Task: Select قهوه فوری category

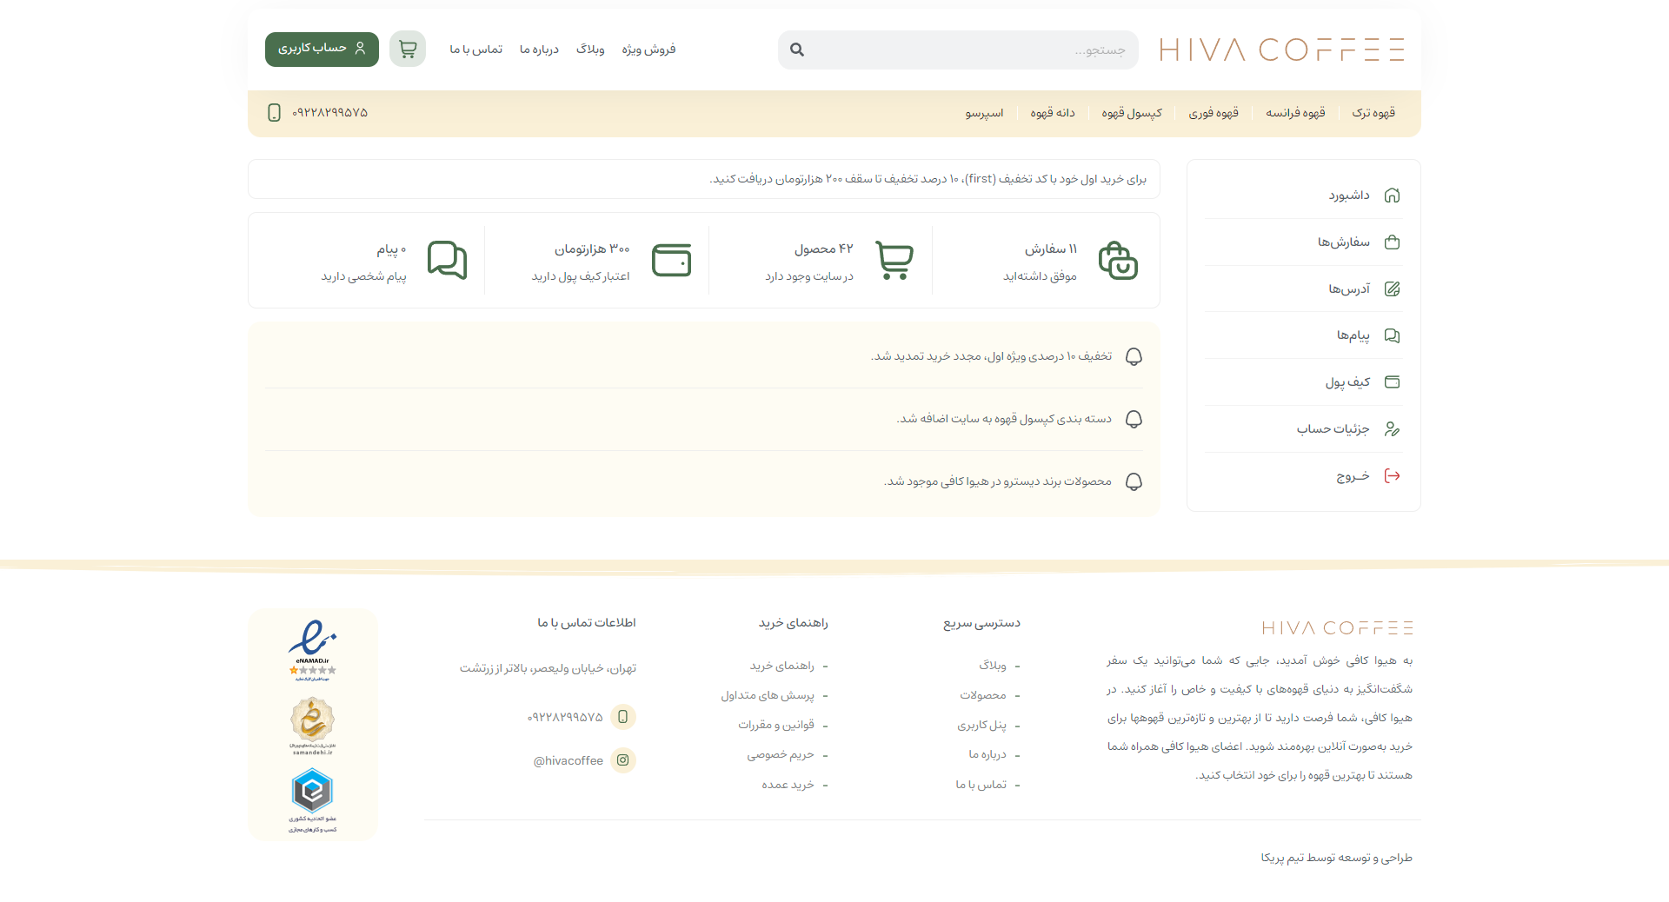Action: [1214, 113]
